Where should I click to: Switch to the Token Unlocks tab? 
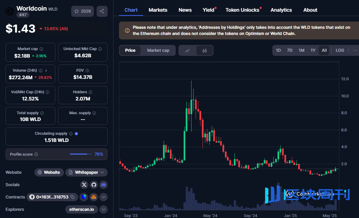pos(242,10)
